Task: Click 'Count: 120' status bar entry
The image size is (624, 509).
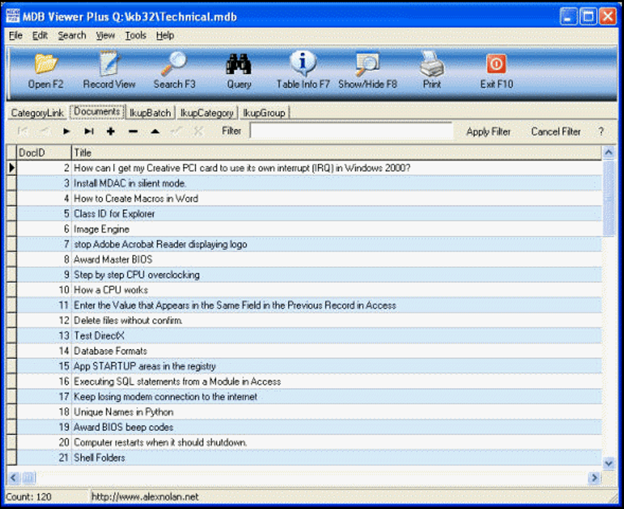Action: (29, 496)
